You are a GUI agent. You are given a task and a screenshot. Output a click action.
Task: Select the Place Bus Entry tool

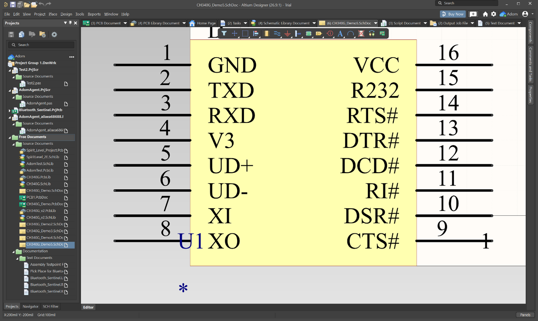click(x=298, y=33)
